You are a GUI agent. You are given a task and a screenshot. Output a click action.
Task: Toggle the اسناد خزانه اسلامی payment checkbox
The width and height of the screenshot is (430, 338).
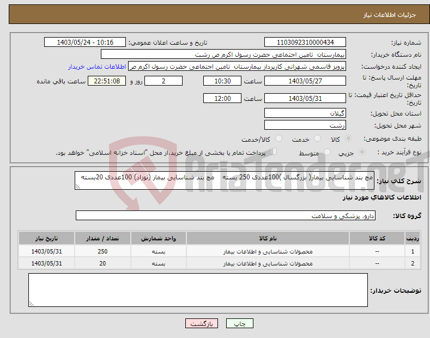(x=274, y=152)
